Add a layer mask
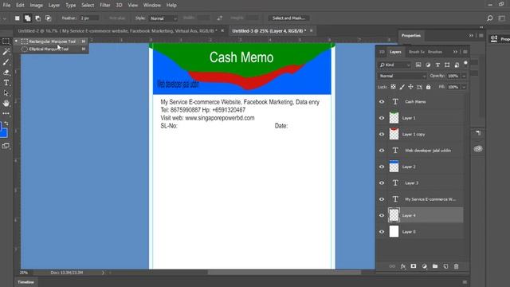510x287 pixels. click(x=414, y=266)
